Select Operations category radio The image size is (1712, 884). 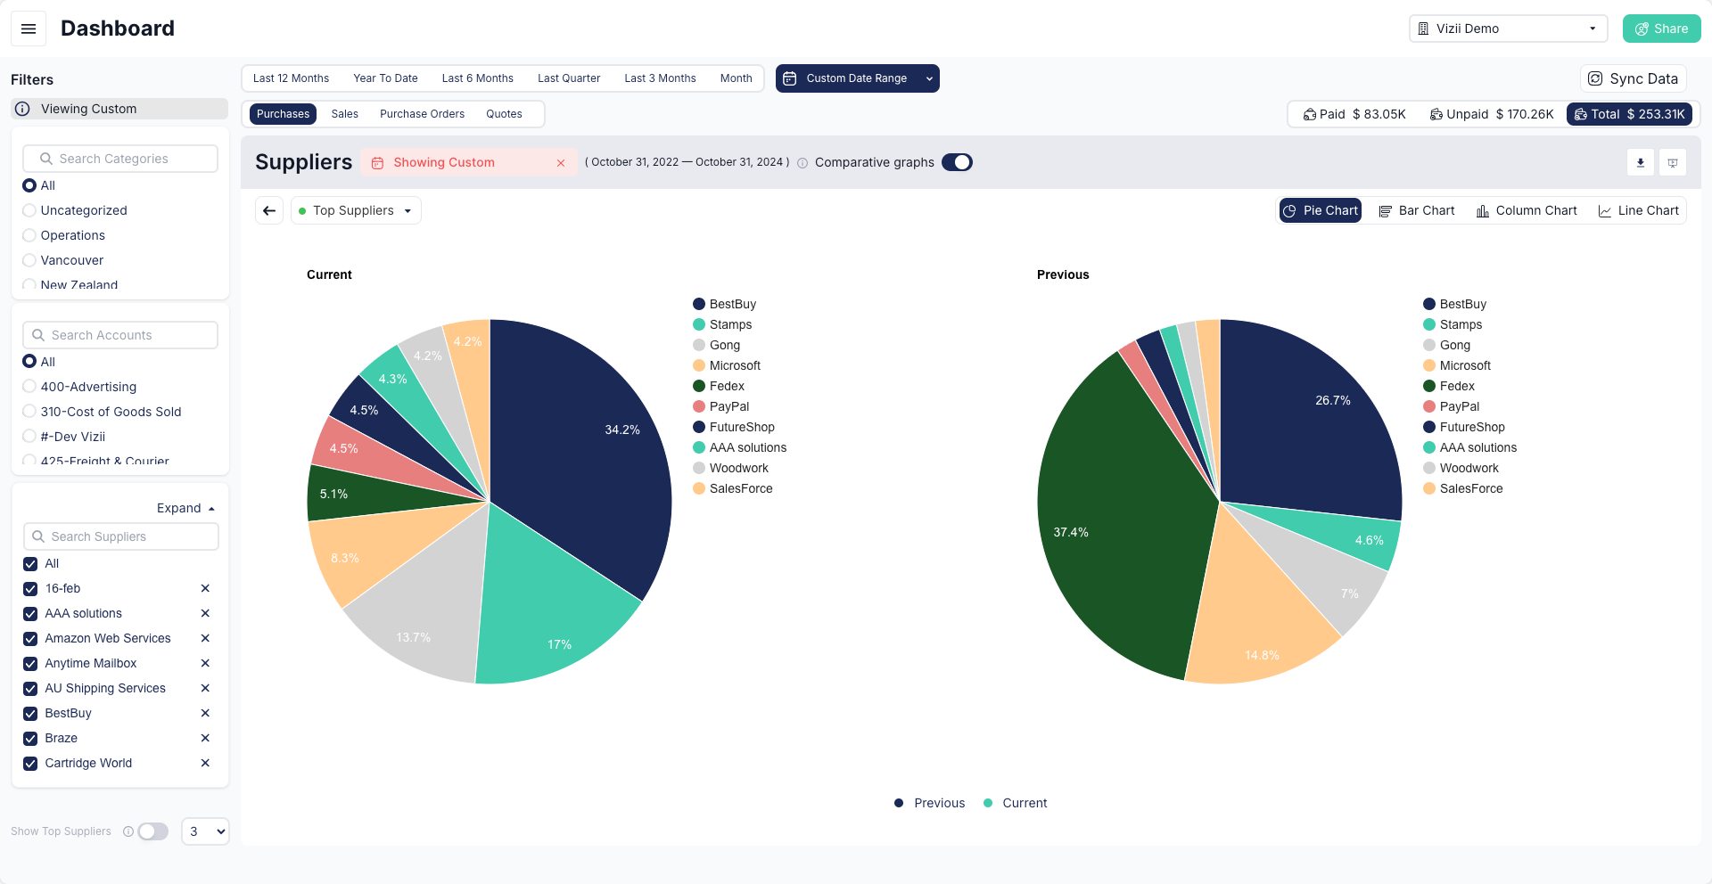point(29,235)
